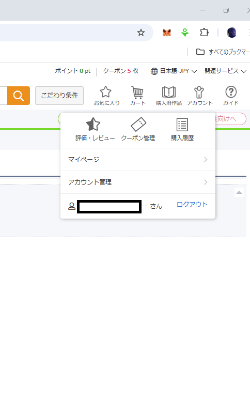Expand the 関連サービス dropdown

tap(225, 71)
